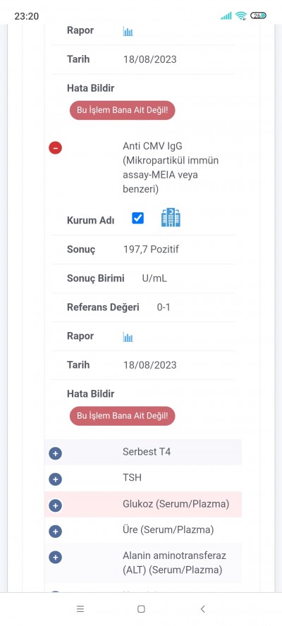Tap the Android back navigation icon
Viewport: 282px width, 626px height.
click(x=202, y=609)
